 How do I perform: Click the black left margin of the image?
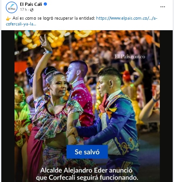coord(8,106)
